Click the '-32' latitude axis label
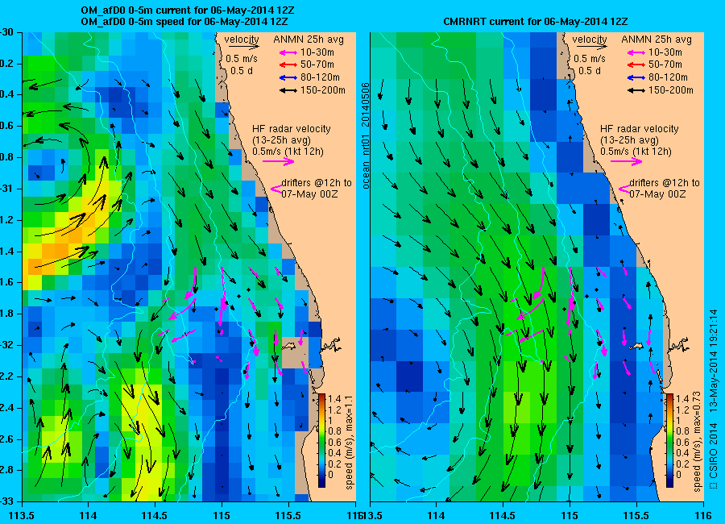 [x=6, y=345]
